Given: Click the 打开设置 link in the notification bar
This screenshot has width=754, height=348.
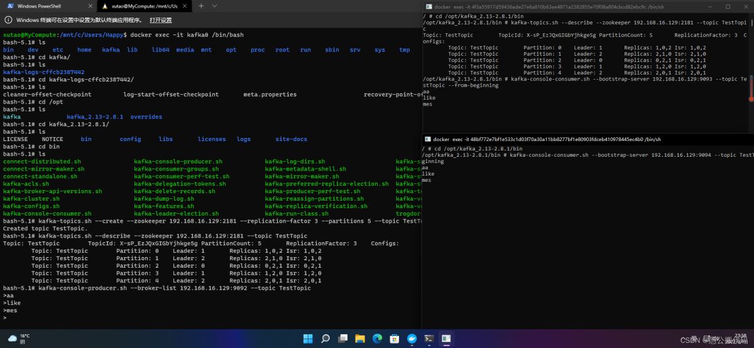Looking at the screenshot, I should tap(160, 20).
